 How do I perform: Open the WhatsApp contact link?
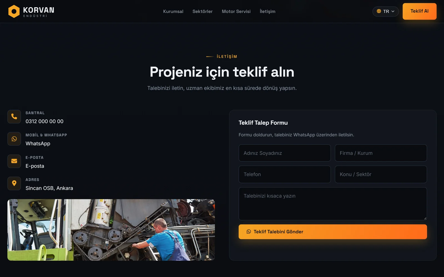click(x=38, y=143)
